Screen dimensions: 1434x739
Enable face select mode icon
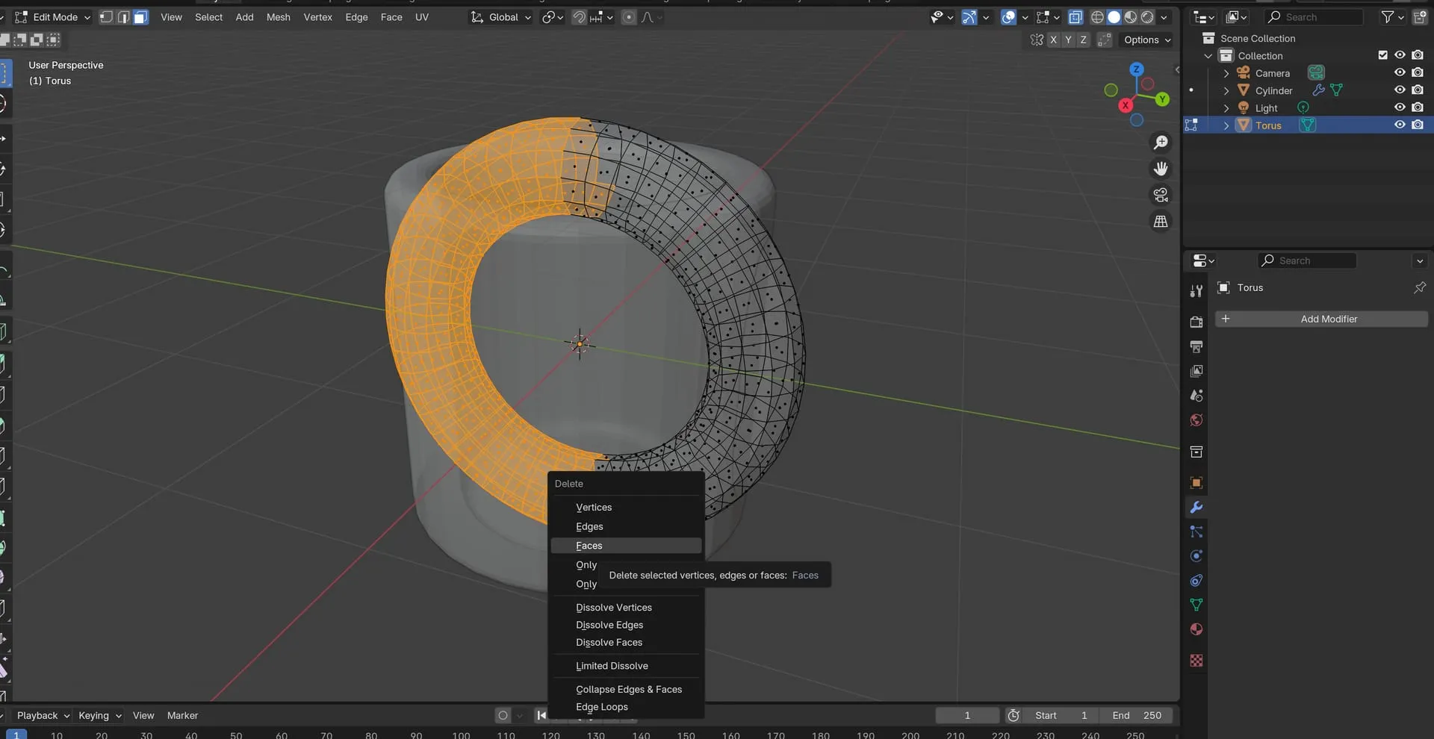point(140,17)
